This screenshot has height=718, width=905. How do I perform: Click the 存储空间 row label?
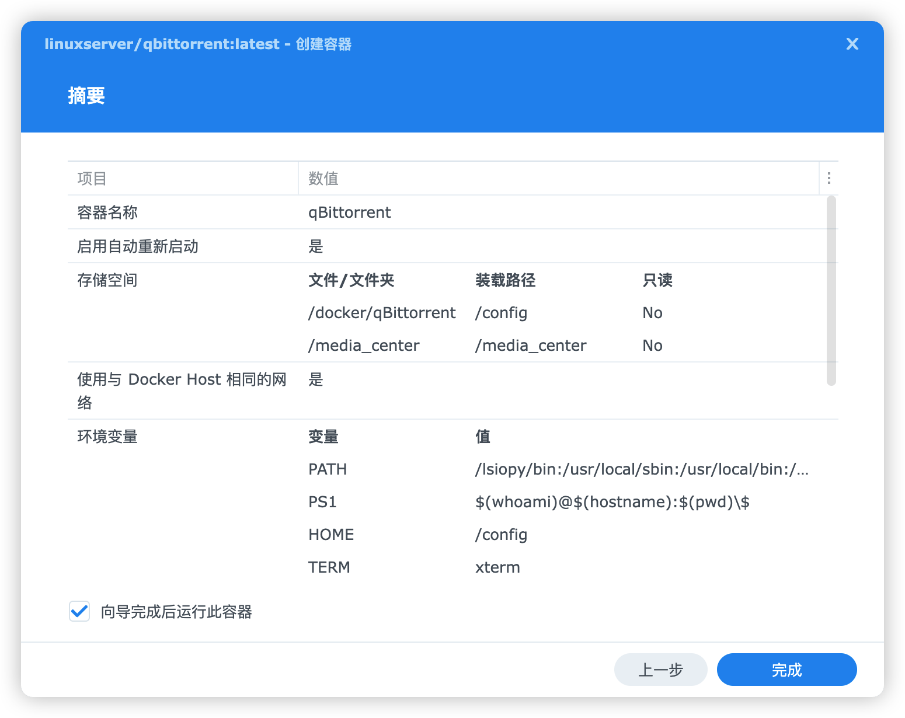107,280
